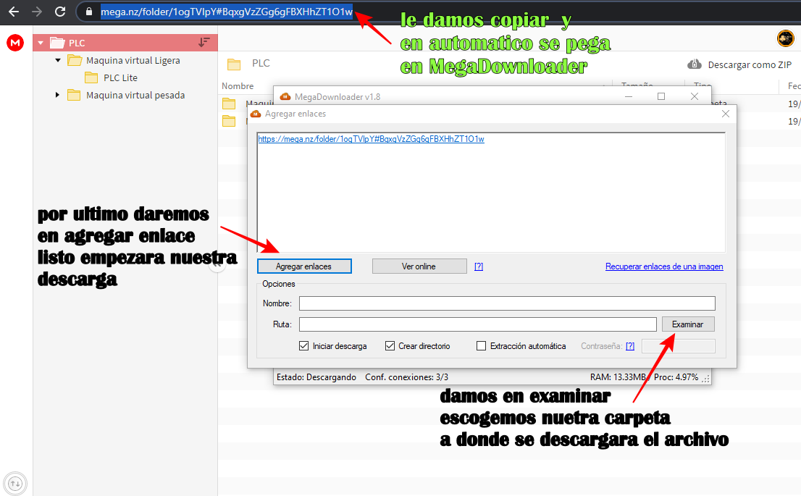The image size is (801, 496).
Task: Open Recuperar enlaces de una imagen
Action: (664, 266)
